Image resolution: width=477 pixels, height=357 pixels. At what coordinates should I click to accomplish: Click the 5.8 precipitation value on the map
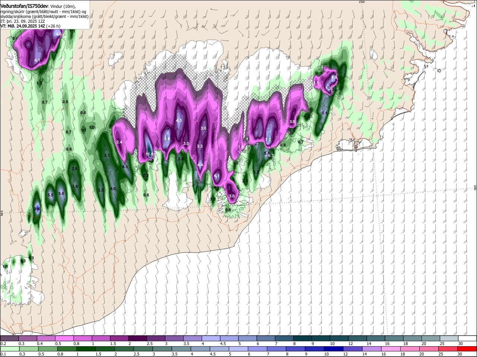(267, 153)
